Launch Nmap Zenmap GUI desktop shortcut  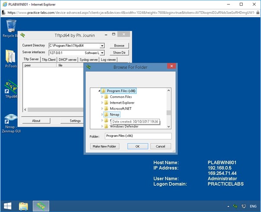coord(11,123)
